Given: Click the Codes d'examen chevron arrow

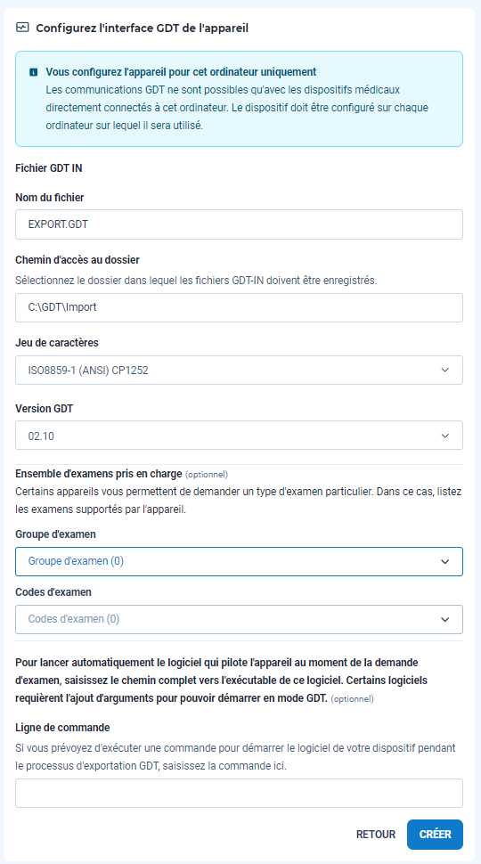Looking at the screenshot, I should (445, 619).
